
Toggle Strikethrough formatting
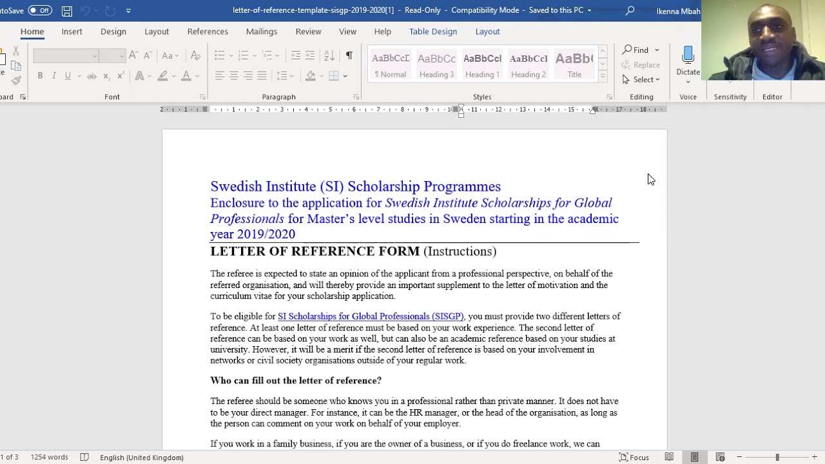click(92, 76)
